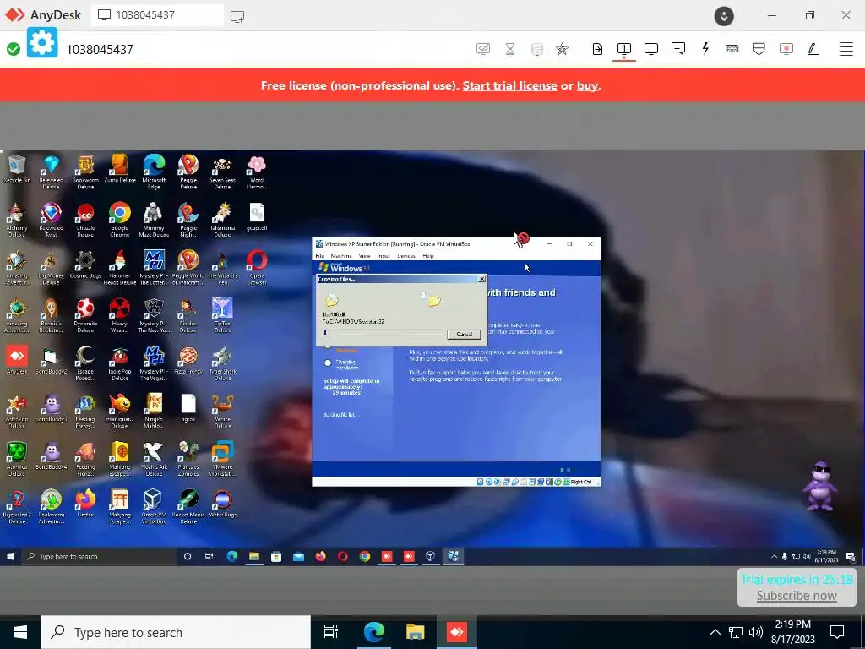Viewport: 865px width, 649px height.
Task: Open Microsoft Edge desktop shortcut
Action: 154,172
